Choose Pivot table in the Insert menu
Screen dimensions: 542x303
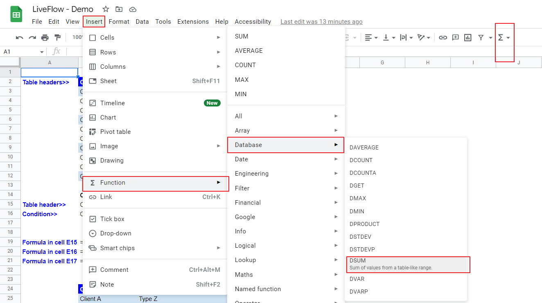(155, 132)
